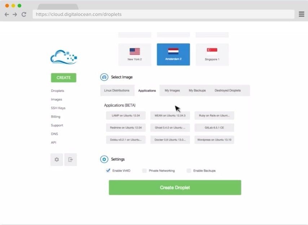Screen dimensions: 308x225
Task: Open the My Images tab
Action: tap(172, 91)
